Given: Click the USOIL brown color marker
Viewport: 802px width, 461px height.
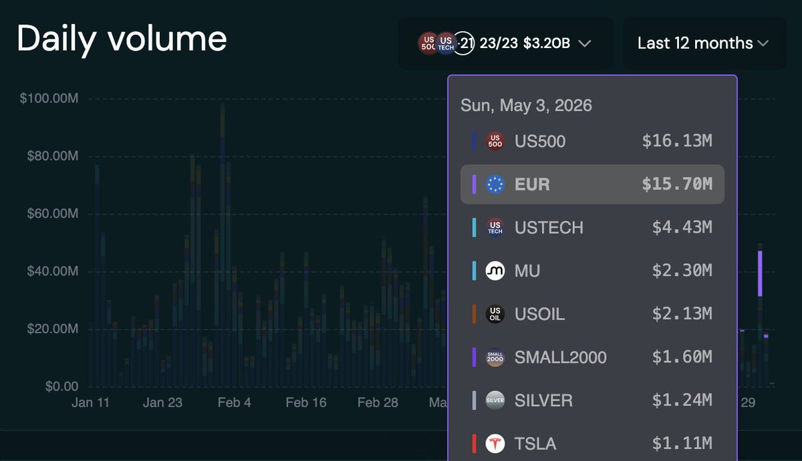Looking at the screenshot, I should [x=474, y=314].
